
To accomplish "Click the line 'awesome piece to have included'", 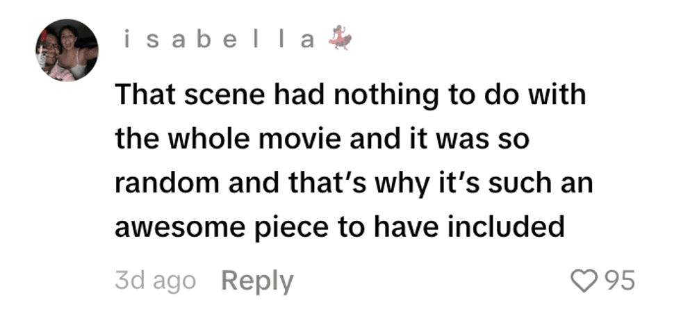I will pyautogui.click(x=339, y=228).
